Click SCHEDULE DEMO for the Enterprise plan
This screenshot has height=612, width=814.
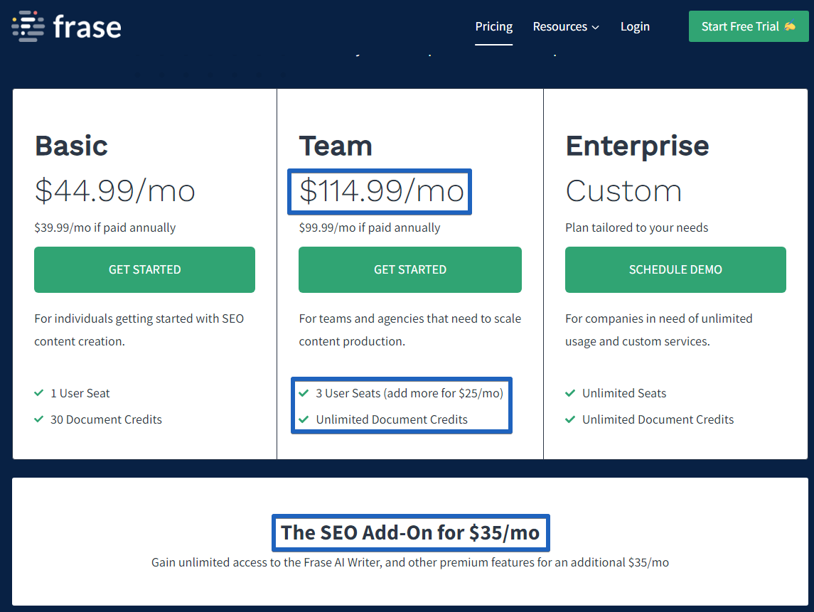pos(675,269)
